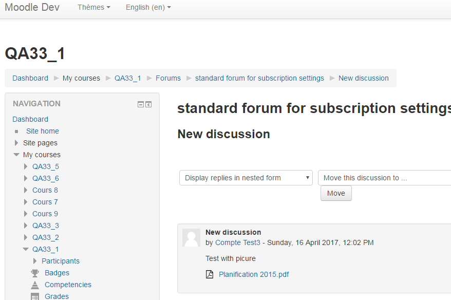Click the QA33_1 page heading

pos(35,53)
